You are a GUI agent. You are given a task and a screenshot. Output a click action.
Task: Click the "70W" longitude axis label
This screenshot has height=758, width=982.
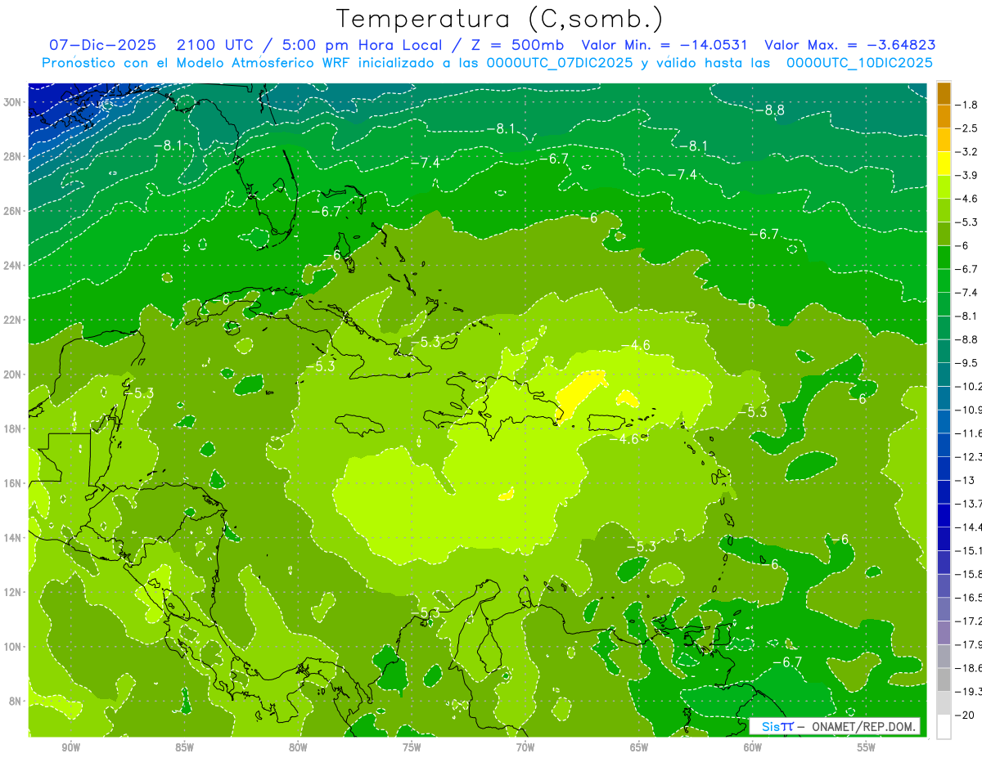tap(525, 747)
